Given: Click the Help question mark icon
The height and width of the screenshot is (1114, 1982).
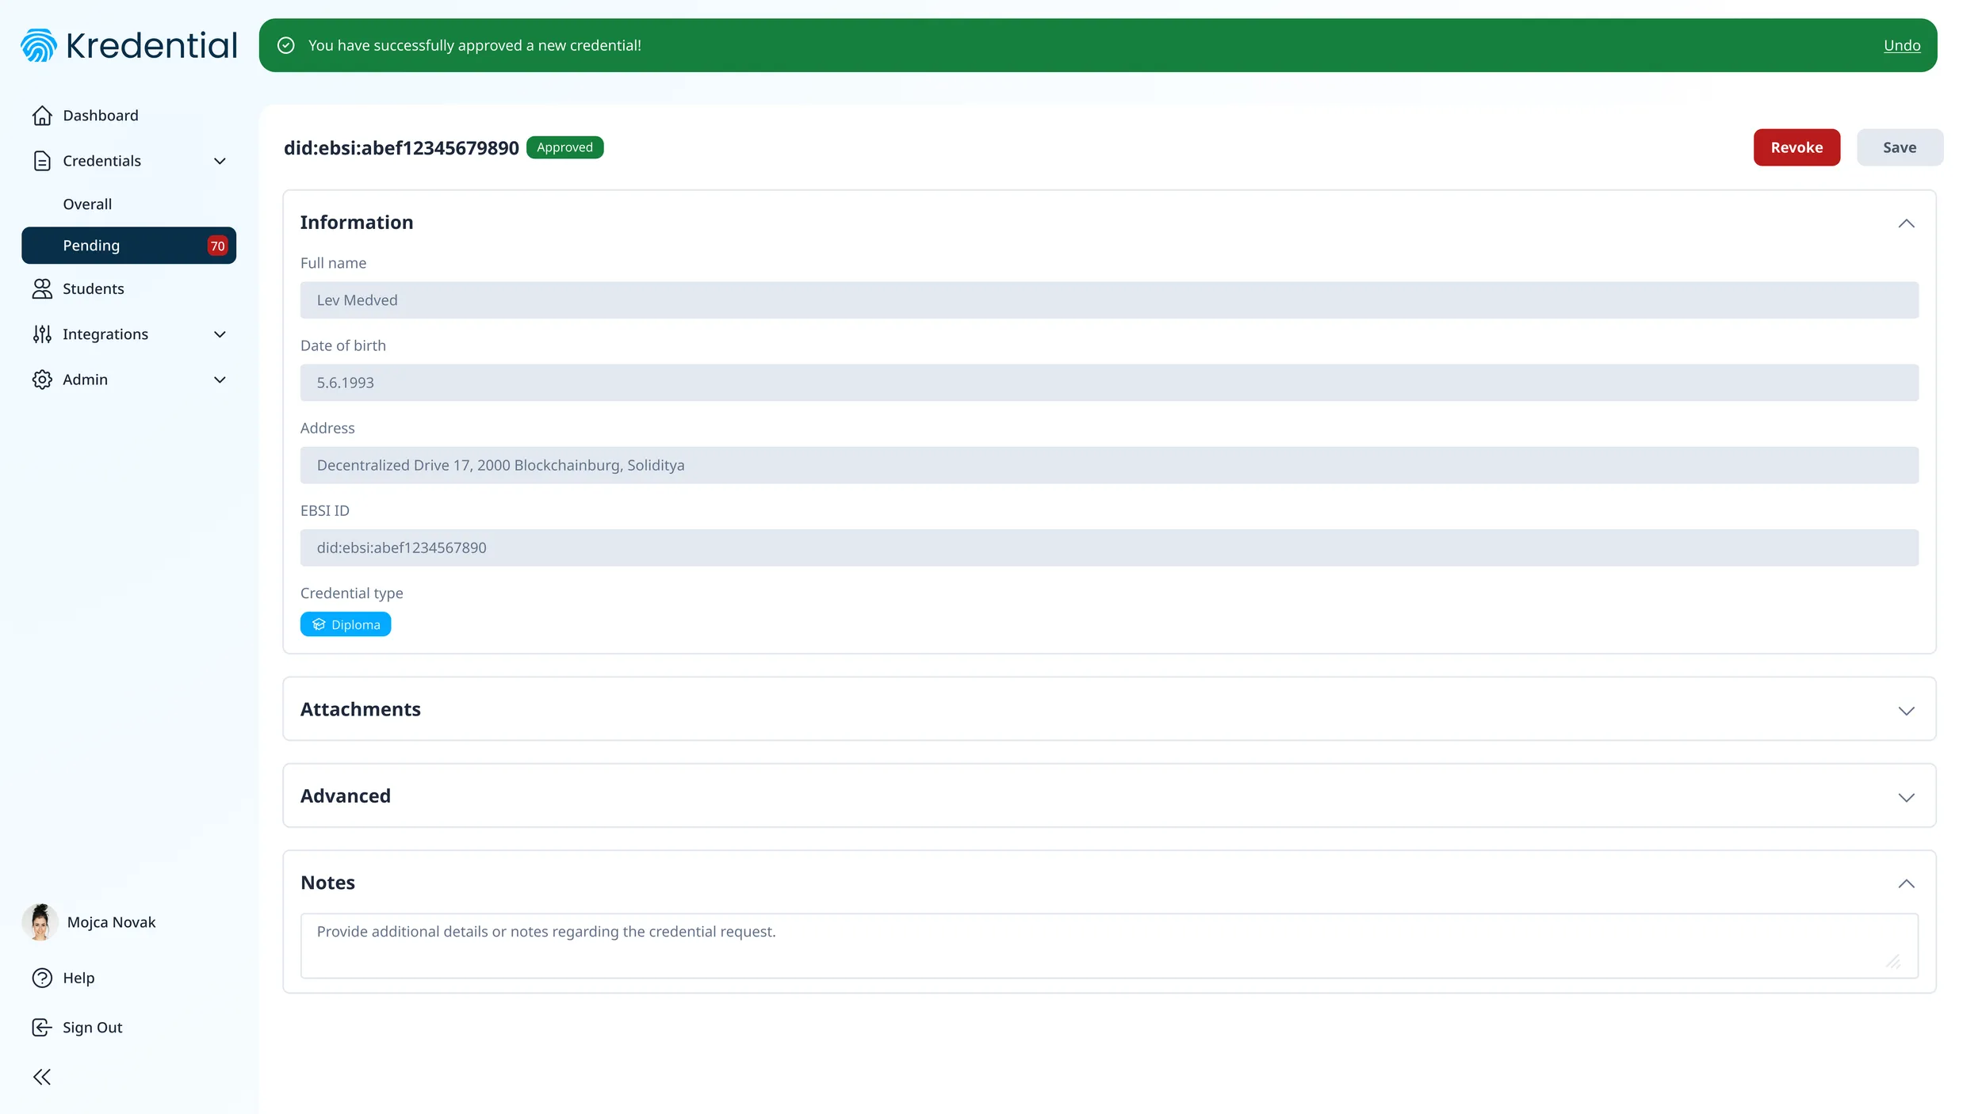Looking at the screenshot, I should (42, 978).
